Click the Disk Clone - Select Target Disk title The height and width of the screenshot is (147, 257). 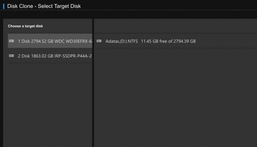(44, 6)
